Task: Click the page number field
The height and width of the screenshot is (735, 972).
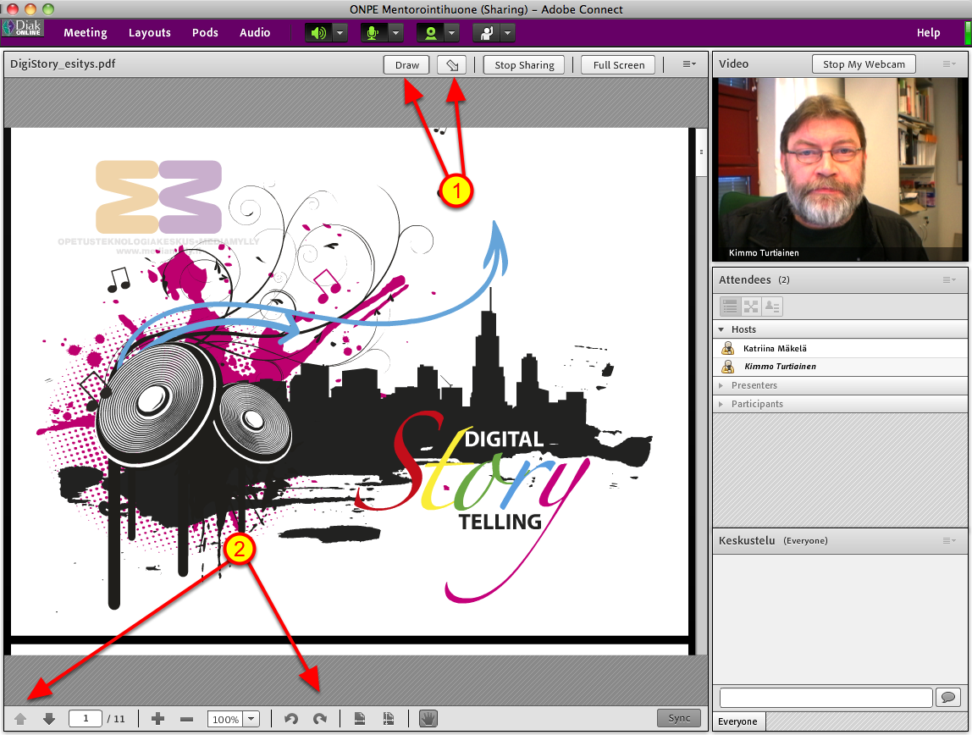Action: pos(86,718)
